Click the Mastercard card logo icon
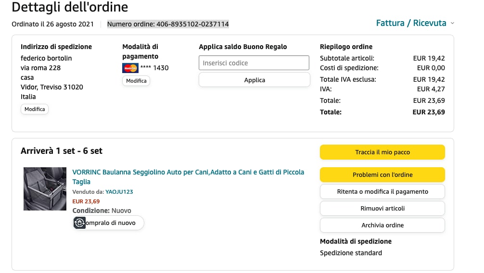 click(x=130, y=68)
